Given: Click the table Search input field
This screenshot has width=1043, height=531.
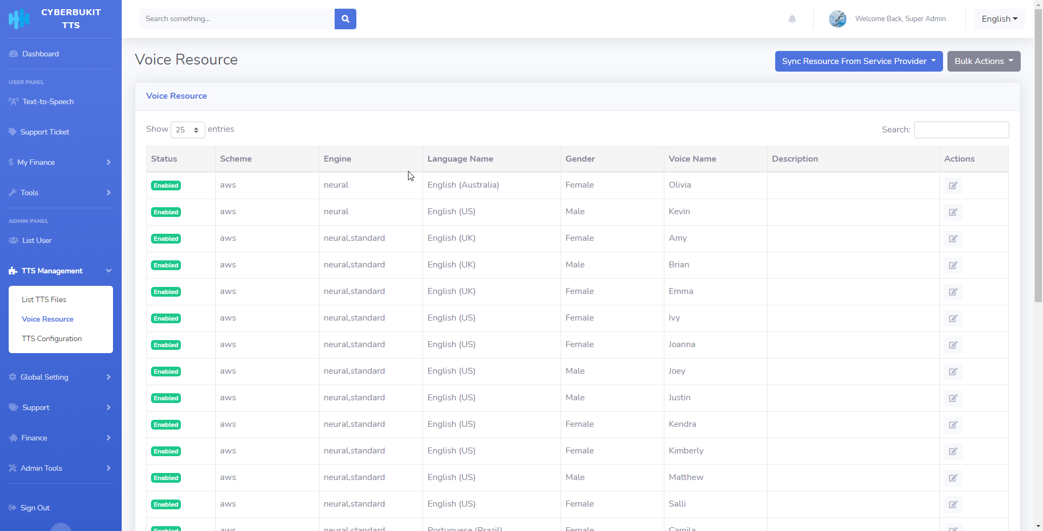Looking at the screenshot, I should 961,130.
